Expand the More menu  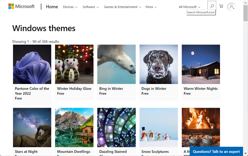(x=151, y=7)
